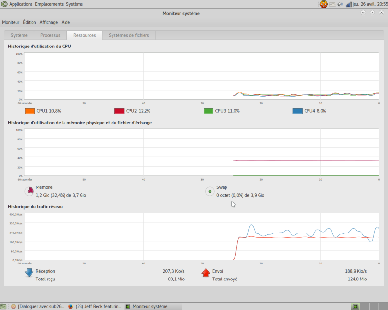
Task: Click the orange update notifier tray icon
Action: [323, 4]
